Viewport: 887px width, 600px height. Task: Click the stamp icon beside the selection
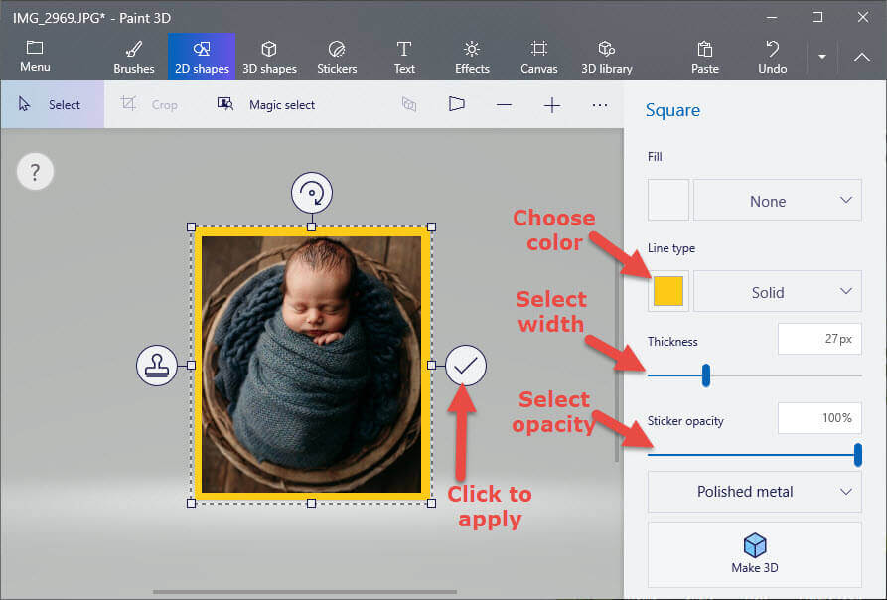click(x=157, y=366)
